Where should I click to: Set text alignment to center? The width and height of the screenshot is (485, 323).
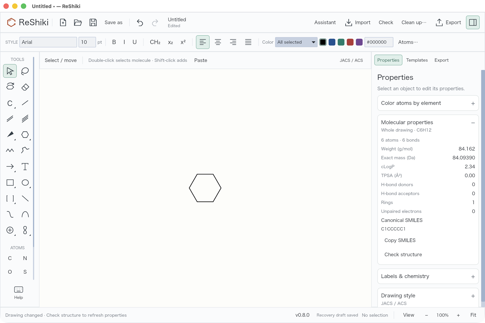[x=218, y=42]
